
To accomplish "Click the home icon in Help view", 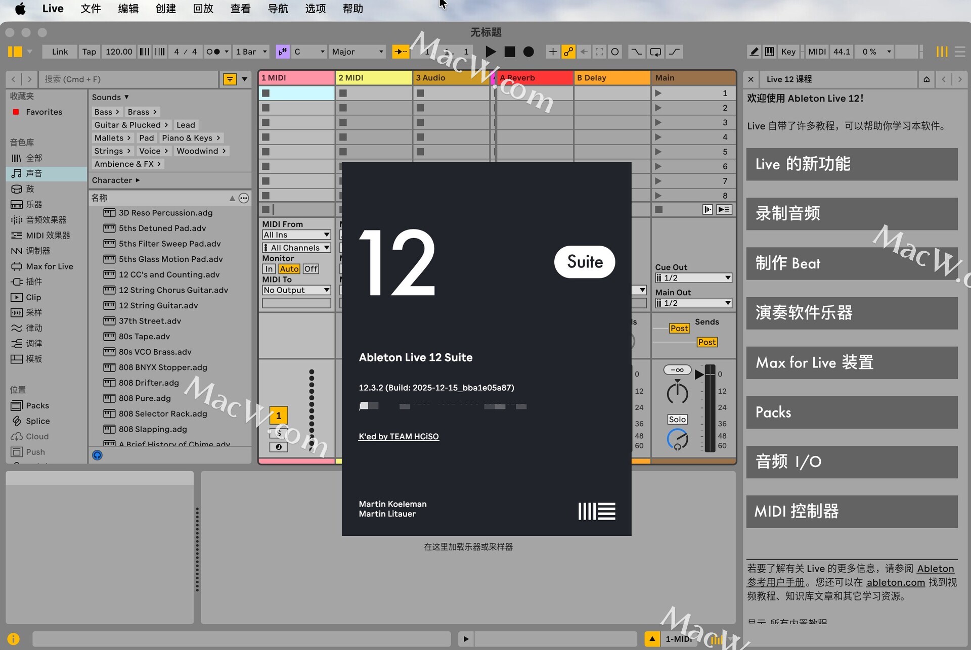I will pyautogui.click(x=926, y=79).
